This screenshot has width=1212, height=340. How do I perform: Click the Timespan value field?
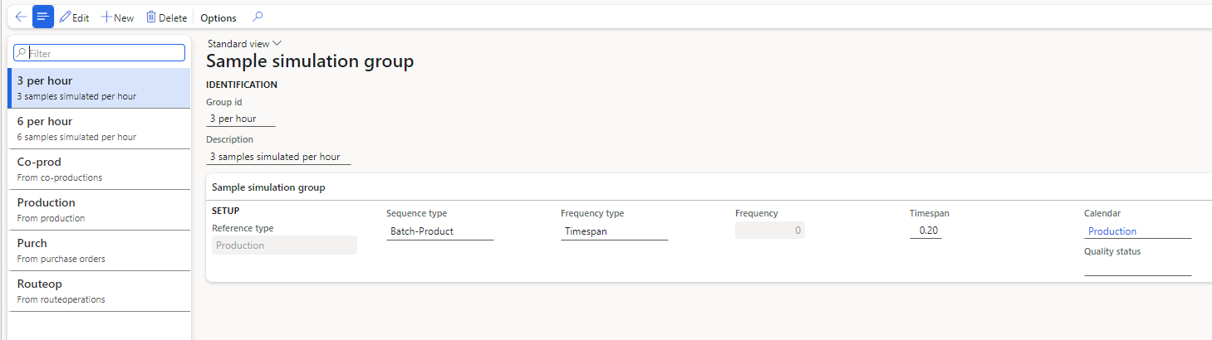click(925, 231)
